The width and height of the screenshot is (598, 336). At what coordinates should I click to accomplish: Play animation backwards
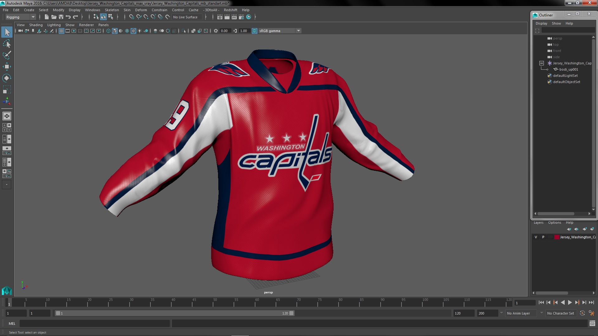(x=562, y=302)
